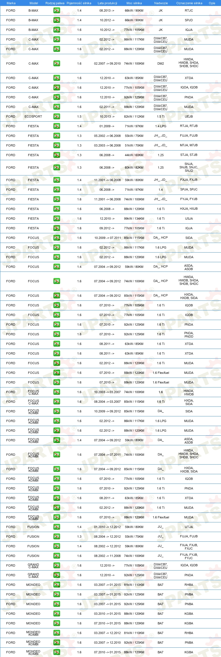
Task: Click the M7JA, M7JB engine code
Action: pyautogui.click(x=189, y=145)
